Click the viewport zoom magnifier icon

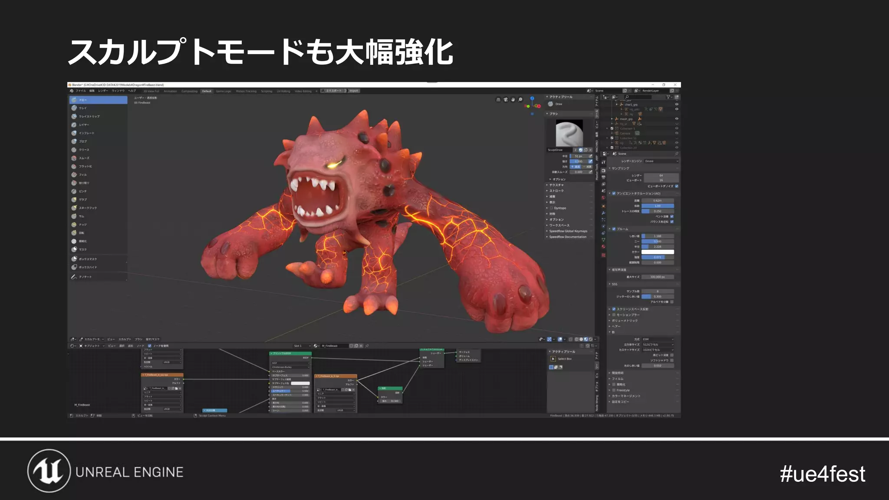tap(520, 100)
